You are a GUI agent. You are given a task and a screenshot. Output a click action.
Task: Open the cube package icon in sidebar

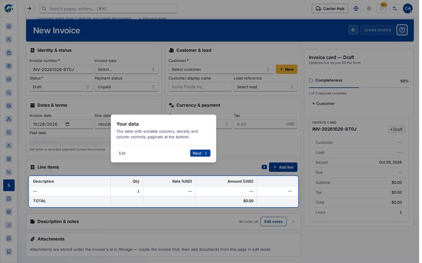tap(9, 66)
